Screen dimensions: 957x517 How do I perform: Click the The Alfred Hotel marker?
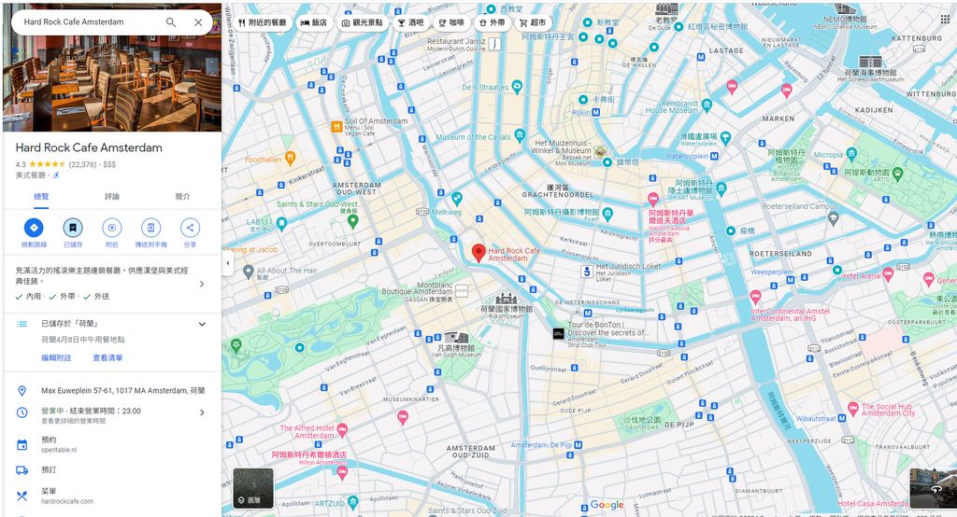point(342,430)
